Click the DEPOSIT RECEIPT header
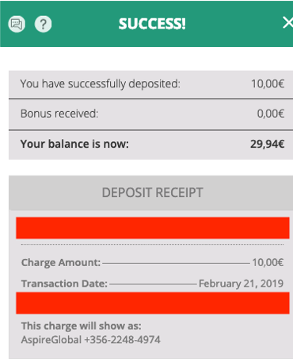The width and height of the screenshot is (293, 359). (150, 192)
